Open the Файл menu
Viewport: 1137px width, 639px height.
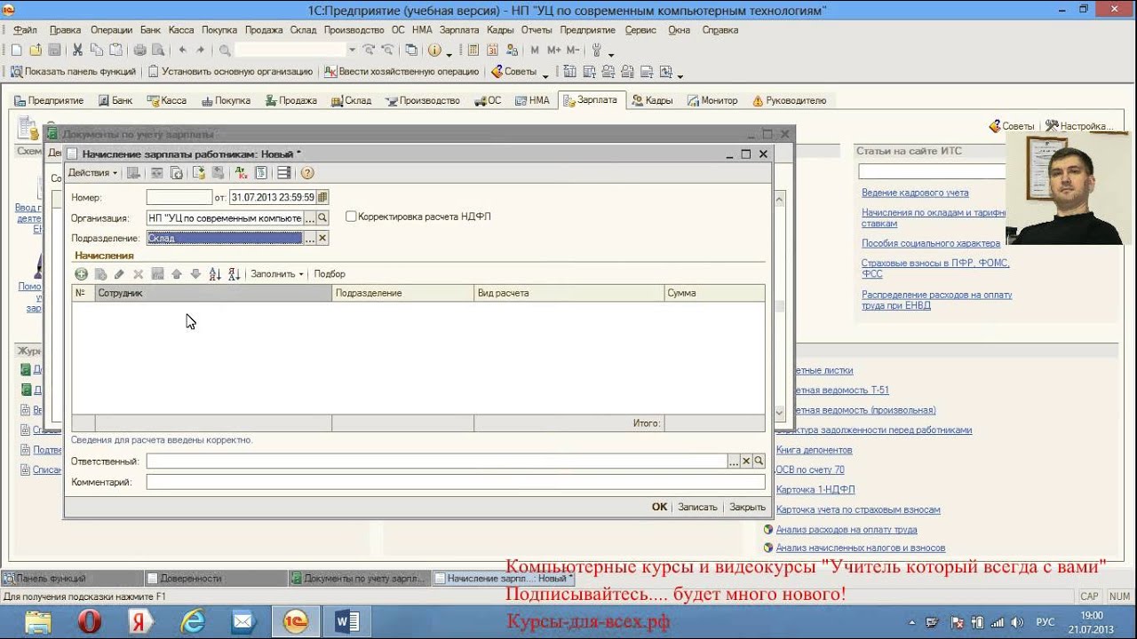(x=24, y=30)
